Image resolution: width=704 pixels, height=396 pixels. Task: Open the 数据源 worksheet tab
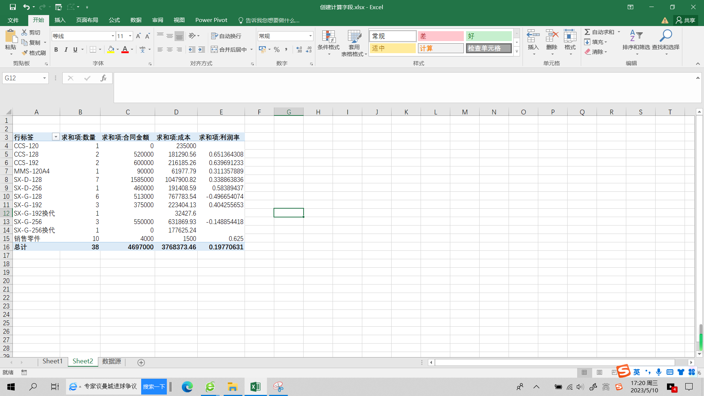pyautogui.click(x=111, y=362)
